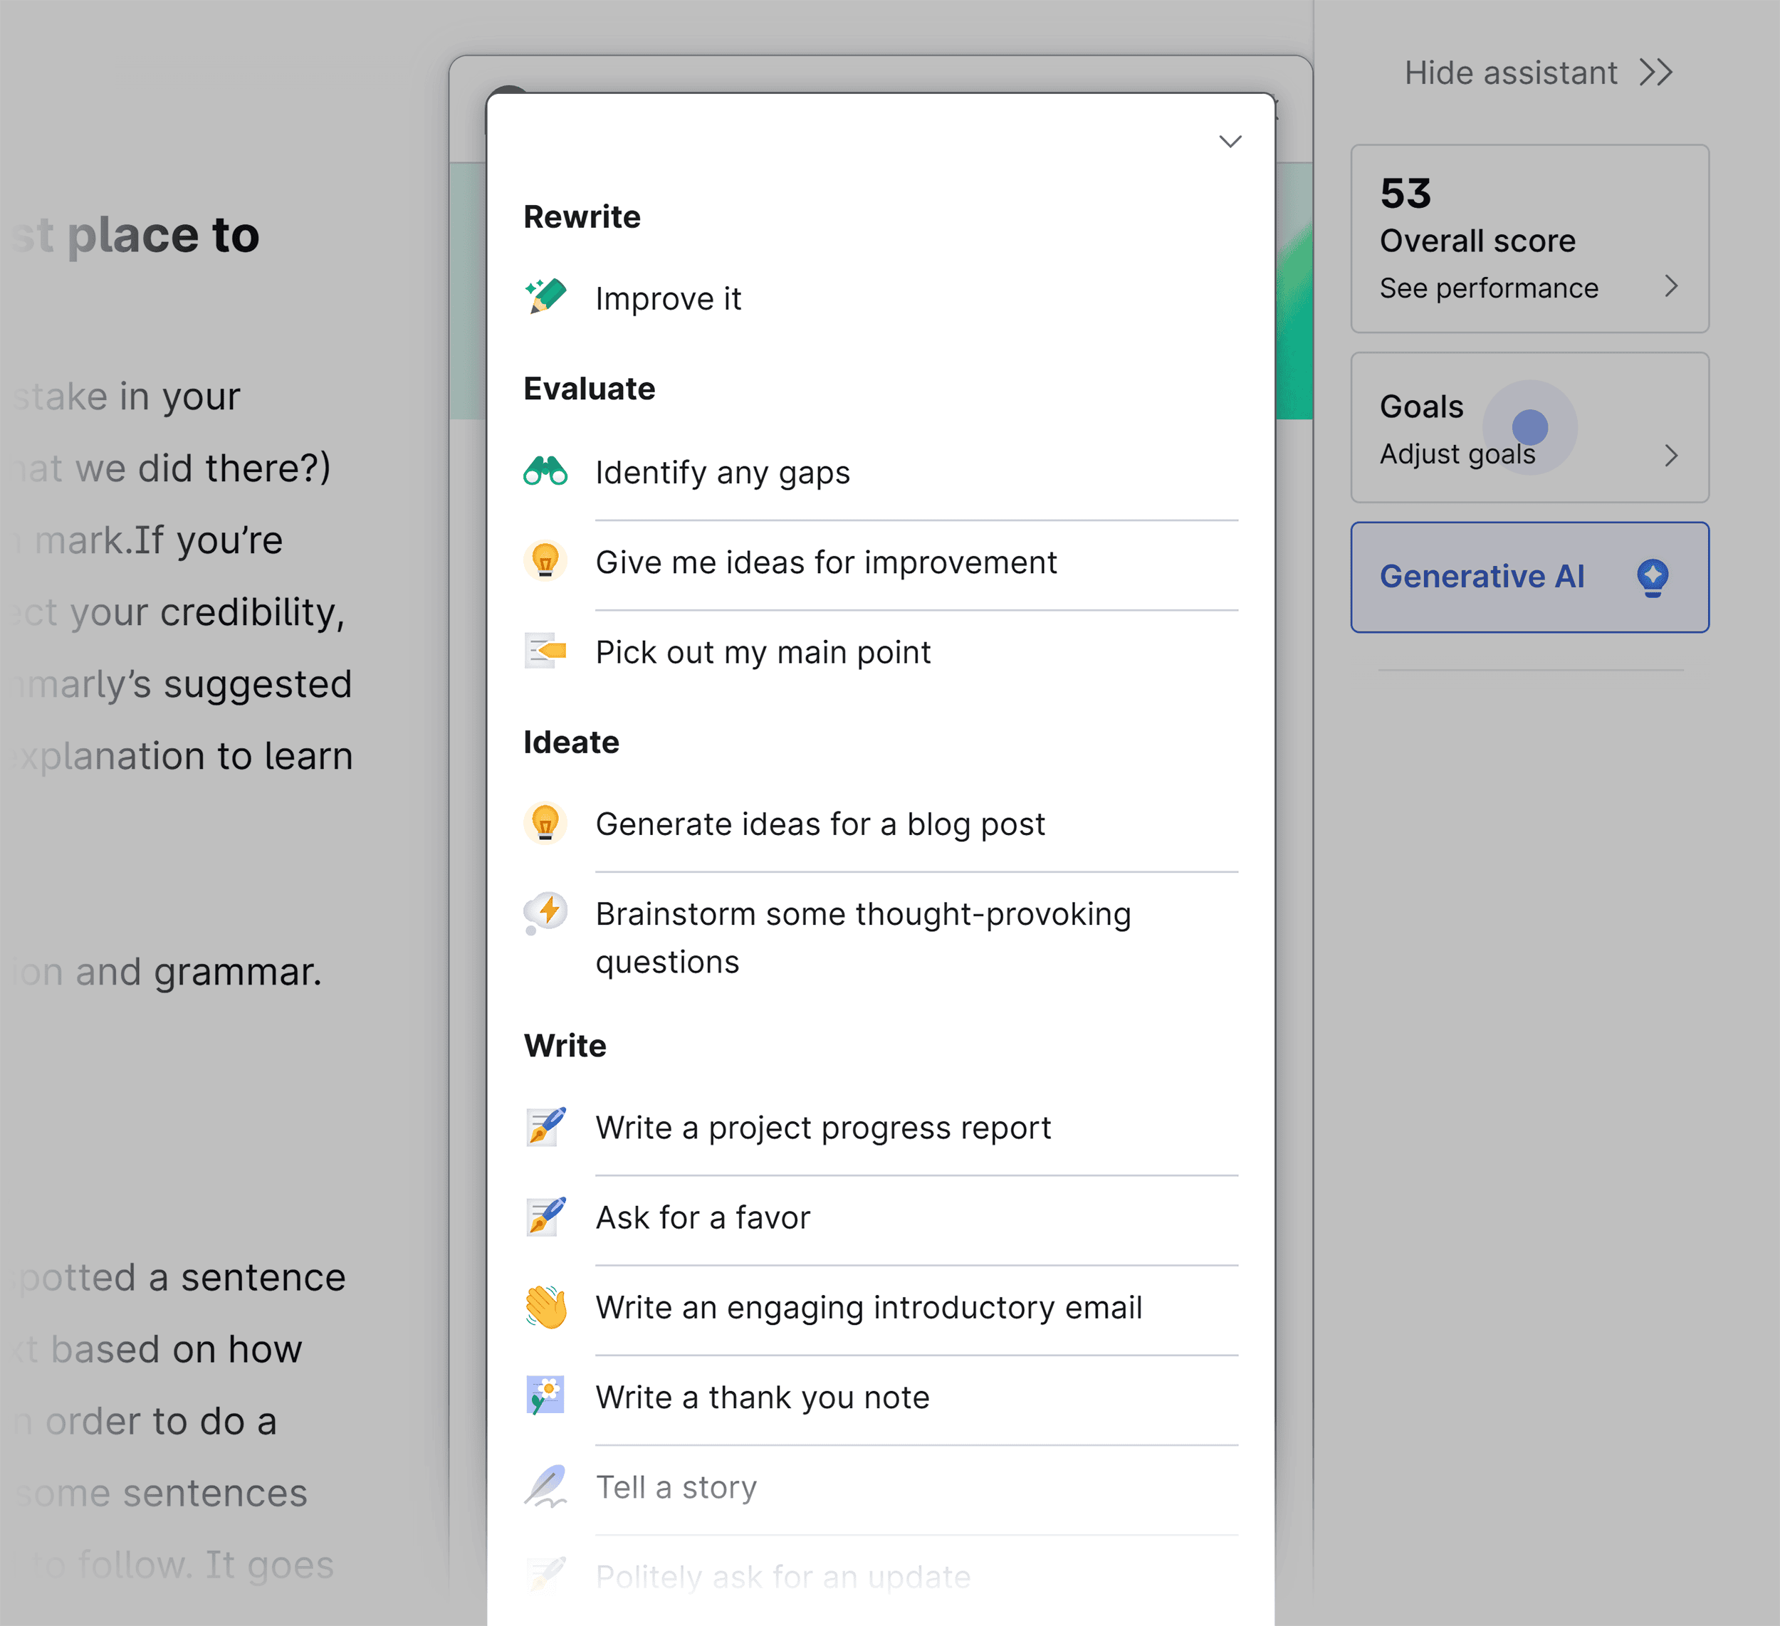The height and width of the screenshot is (1626, 1780).
Task: Click the pen icon beside project progress report
Action: click(x=545, y=1127)
